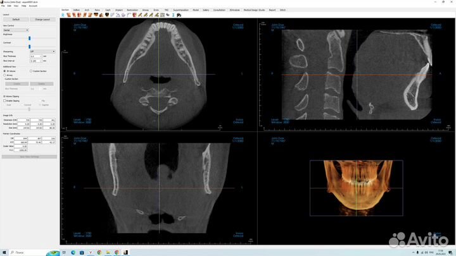This screenshot has width=456, height=256.
Task: Switch to the Gallery tab
Action: (x=206, y=10)
